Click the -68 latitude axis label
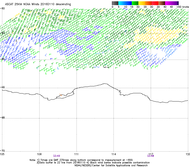190x167 pixels. point(3,117)
